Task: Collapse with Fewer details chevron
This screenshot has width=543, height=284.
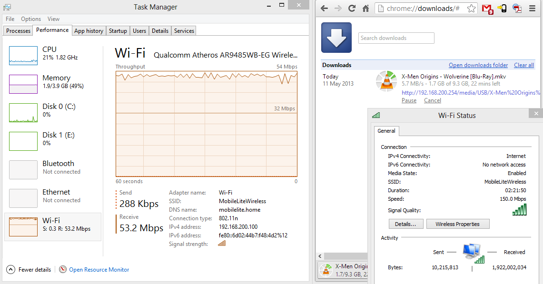Action: tap(10, 269)
